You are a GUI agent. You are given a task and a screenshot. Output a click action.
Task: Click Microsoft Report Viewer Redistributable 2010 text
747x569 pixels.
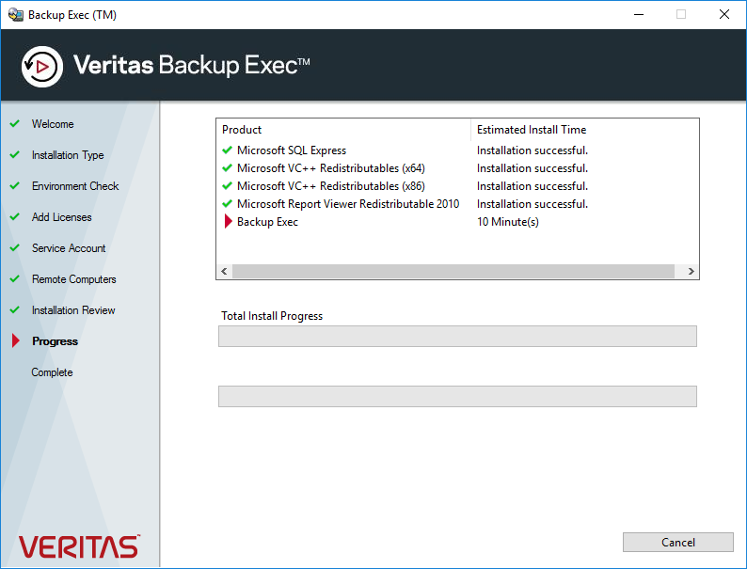click(348, 204)
